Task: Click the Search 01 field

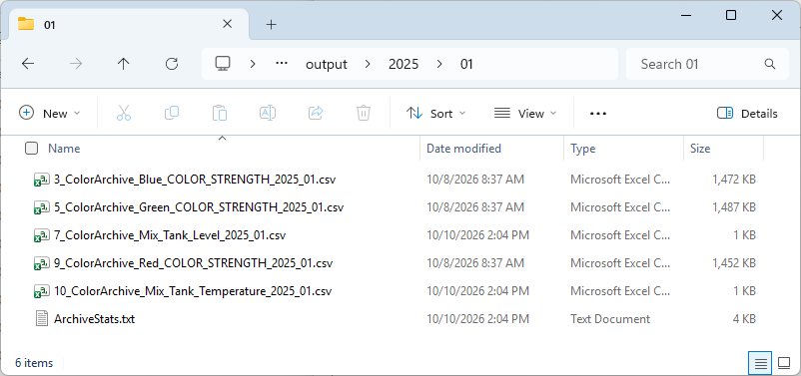Action: click(x=707, y=64)
